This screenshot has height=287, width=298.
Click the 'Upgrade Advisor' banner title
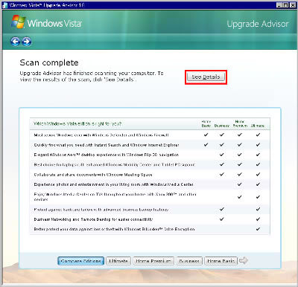point(258,24)
